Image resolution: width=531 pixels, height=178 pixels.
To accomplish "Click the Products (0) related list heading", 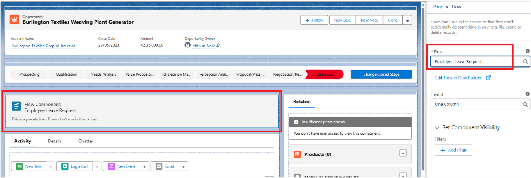I will point(318,154).
